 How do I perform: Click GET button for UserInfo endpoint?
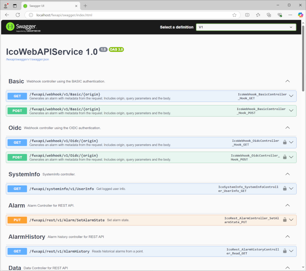(x=17, y=189)
